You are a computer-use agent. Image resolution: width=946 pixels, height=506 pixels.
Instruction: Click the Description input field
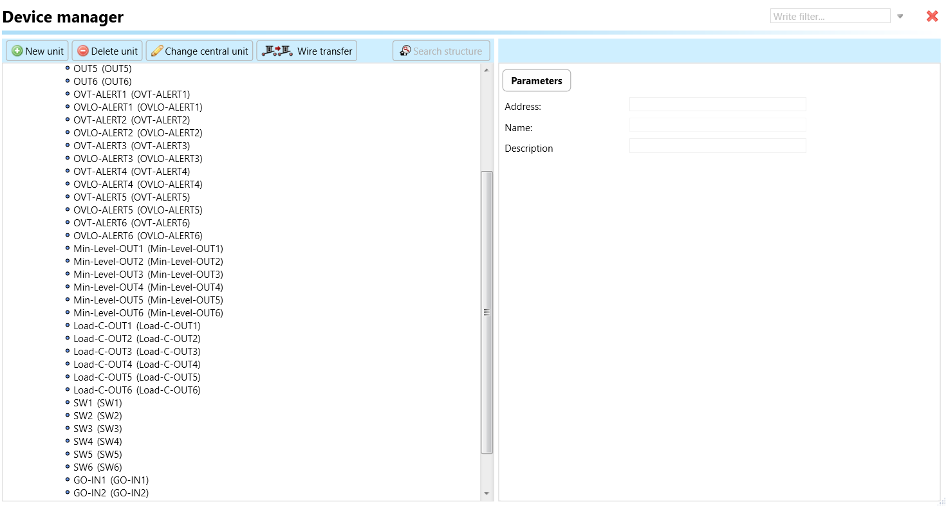717,146
